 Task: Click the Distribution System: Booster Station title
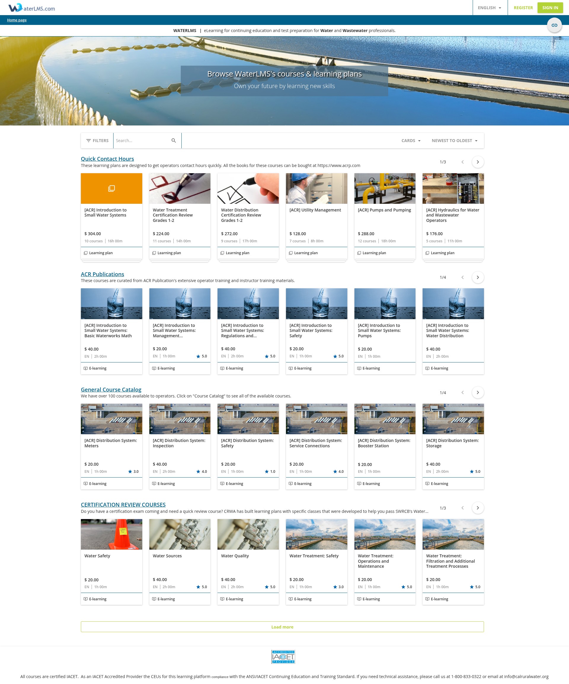click(384, 443)
